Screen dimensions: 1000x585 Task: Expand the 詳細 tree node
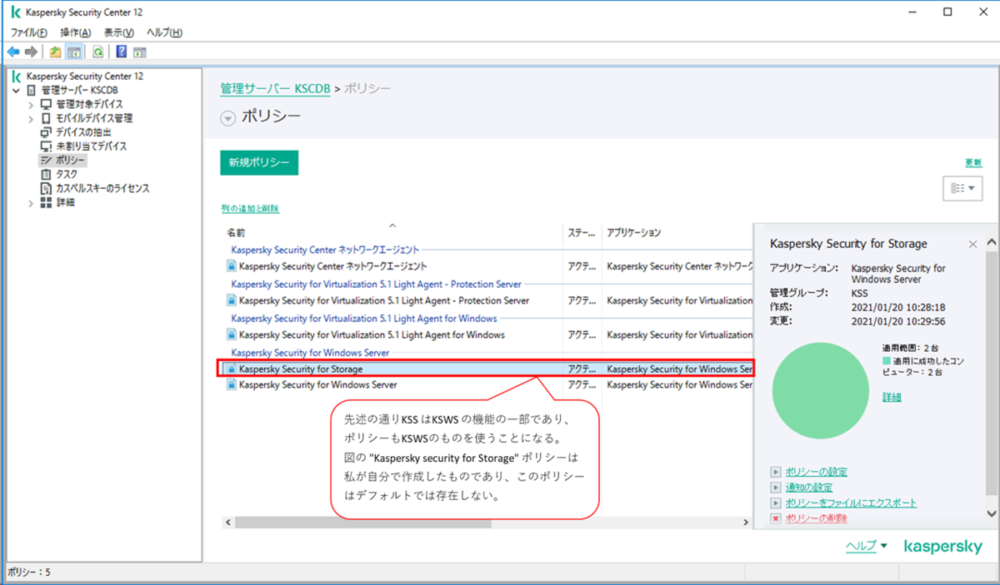point(31,203)
